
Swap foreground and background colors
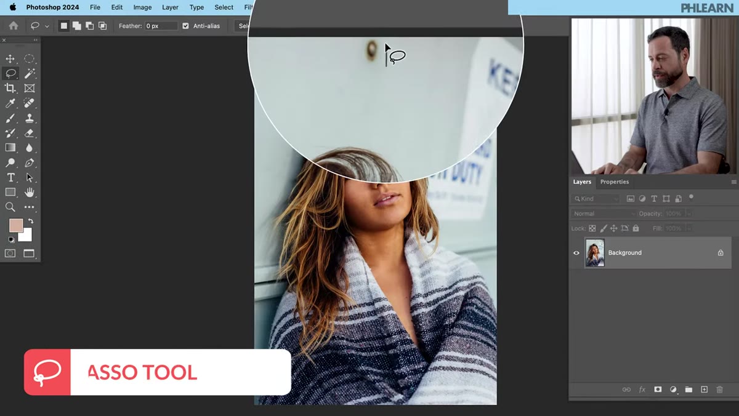pos(30,222)
